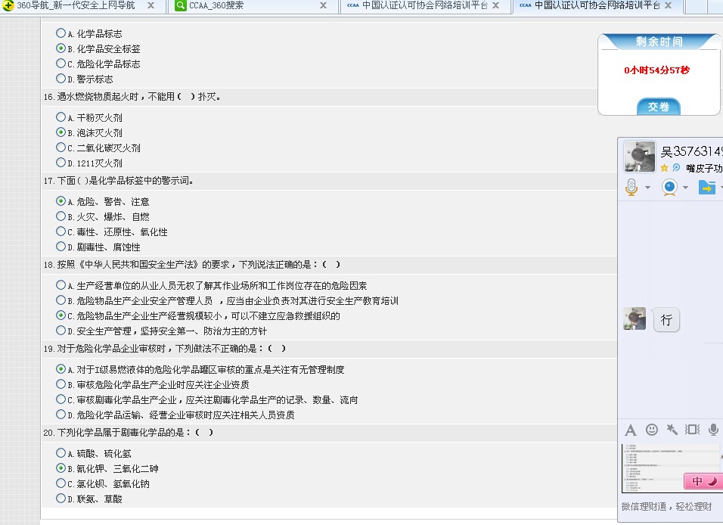Select Q18 option C about 应急救援组织
The height and width of the screenshot is (525, 723).
(x=61, y=315)
